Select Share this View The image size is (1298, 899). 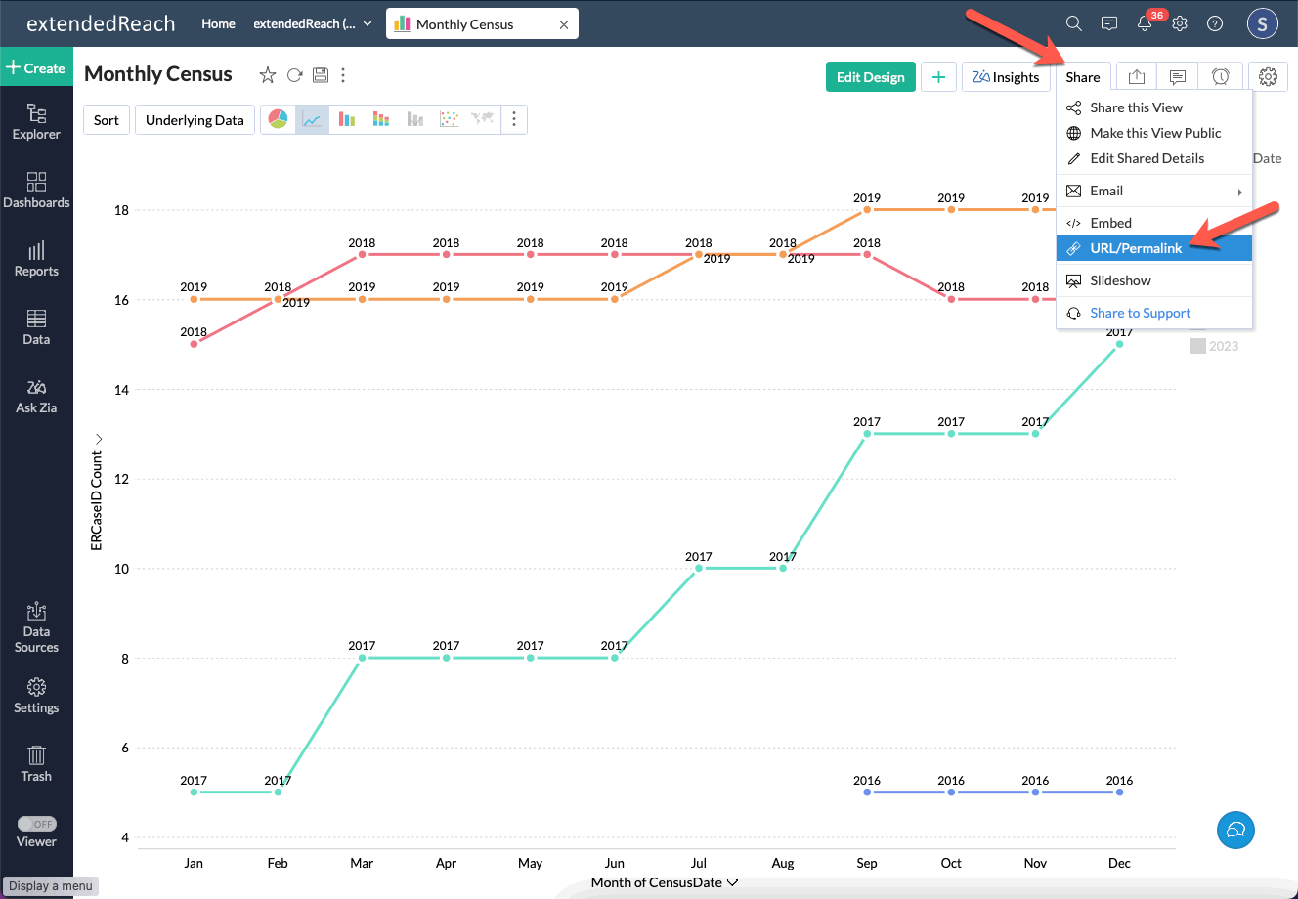[x=1154, y=107]
